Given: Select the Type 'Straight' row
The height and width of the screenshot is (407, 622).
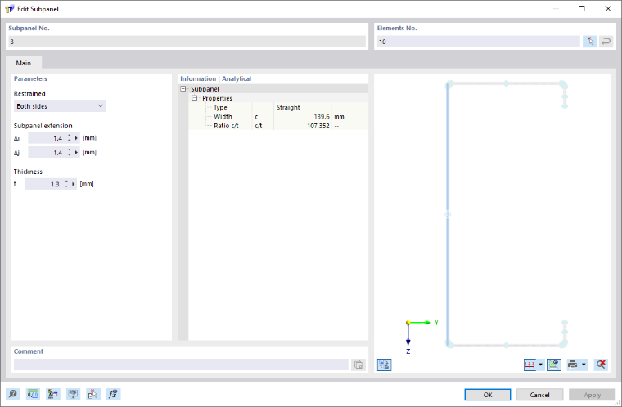Looking at the screenshot, I should pyautogui.click(x=278, y=107).
